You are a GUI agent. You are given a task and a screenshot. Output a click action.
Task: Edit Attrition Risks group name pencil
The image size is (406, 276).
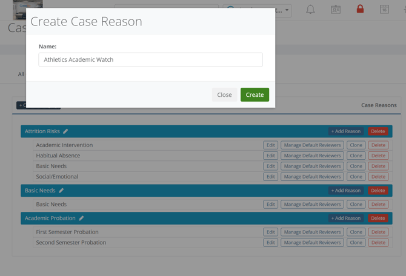[x=65, y=131]
